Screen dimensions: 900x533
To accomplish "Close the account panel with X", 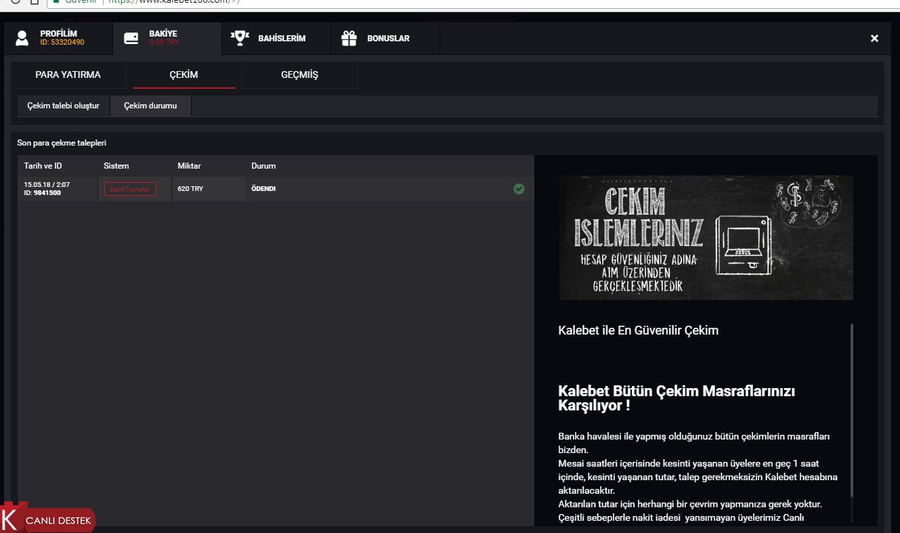I will coord(874,39).
